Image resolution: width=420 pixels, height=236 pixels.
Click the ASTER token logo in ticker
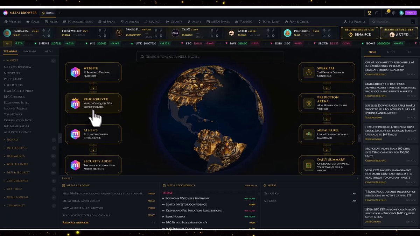(231, 33)
